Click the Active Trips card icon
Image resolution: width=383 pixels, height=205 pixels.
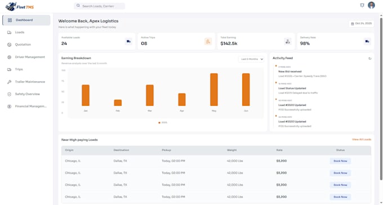[208, 42]
